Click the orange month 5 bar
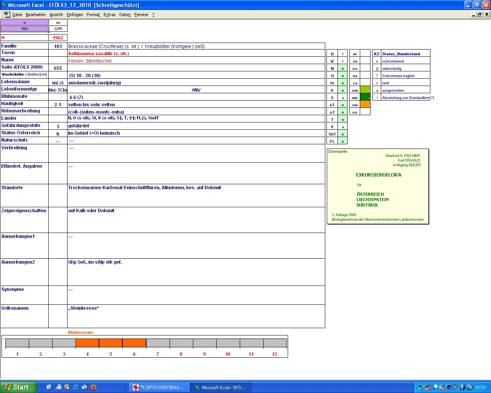 pyautogui.click(x=111, y=343)
